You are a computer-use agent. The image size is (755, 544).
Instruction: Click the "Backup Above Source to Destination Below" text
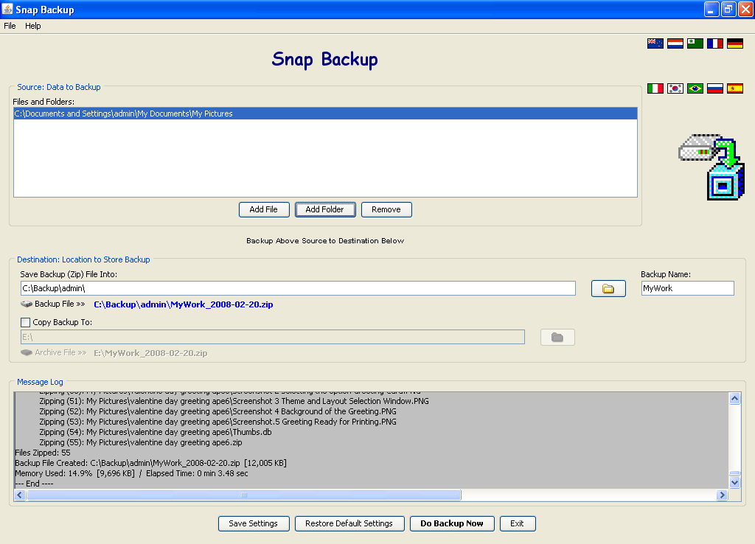point(325,241)
